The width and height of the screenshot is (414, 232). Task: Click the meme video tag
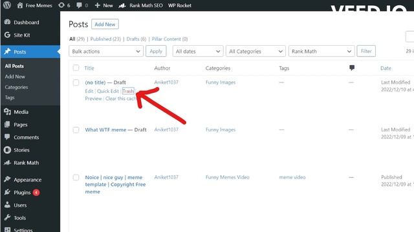click(x=292, y=177)
